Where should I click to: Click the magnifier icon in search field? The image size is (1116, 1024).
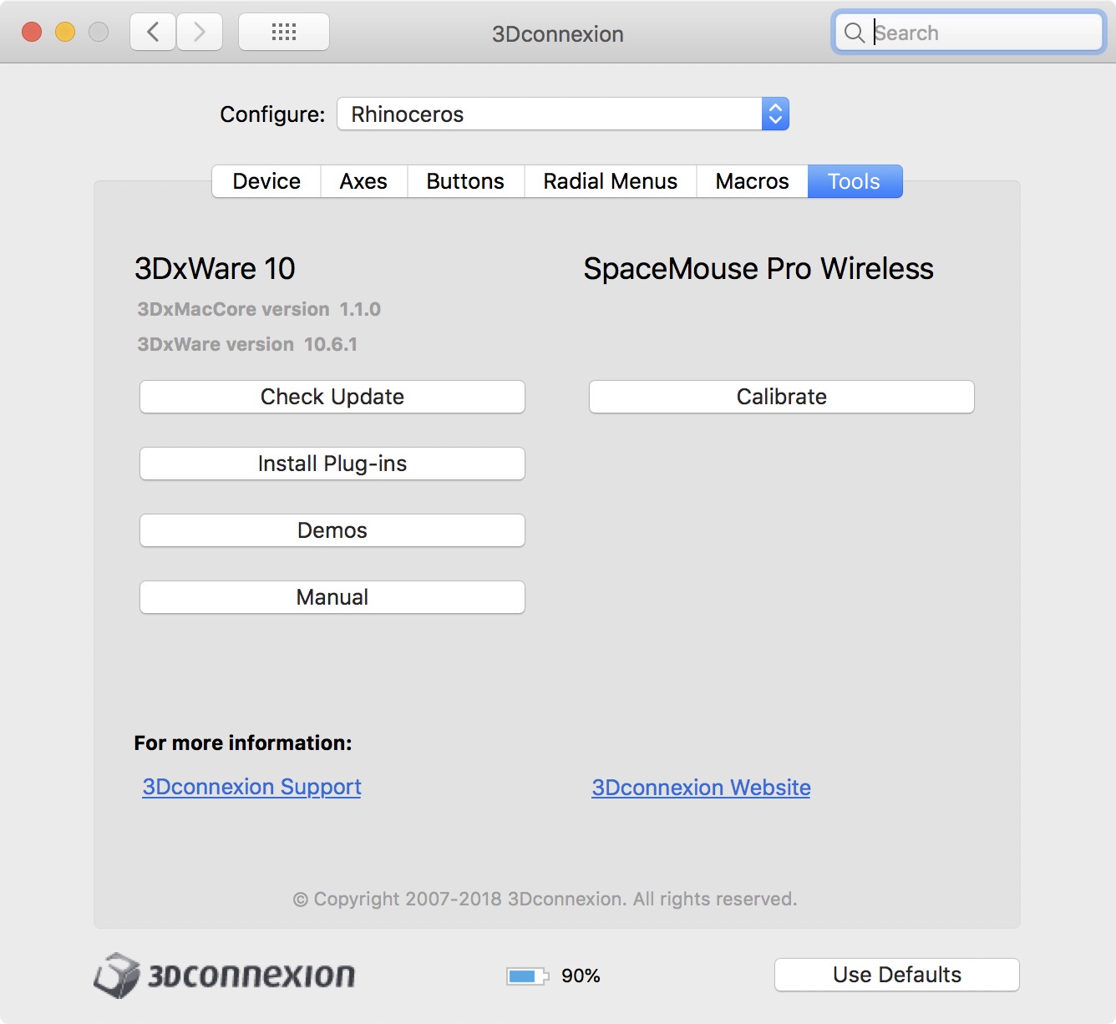click(854, 33)
